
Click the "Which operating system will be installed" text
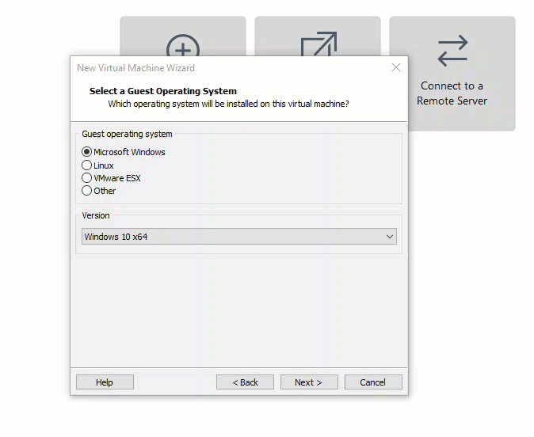228,104
